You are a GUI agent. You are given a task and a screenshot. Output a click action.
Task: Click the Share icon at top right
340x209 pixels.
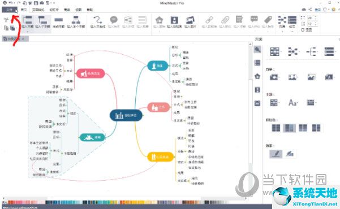click(310, 10)
